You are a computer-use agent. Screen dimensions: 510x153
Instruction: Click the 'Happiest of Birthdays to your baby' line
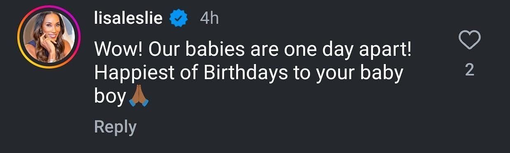[x=248, y=74]
